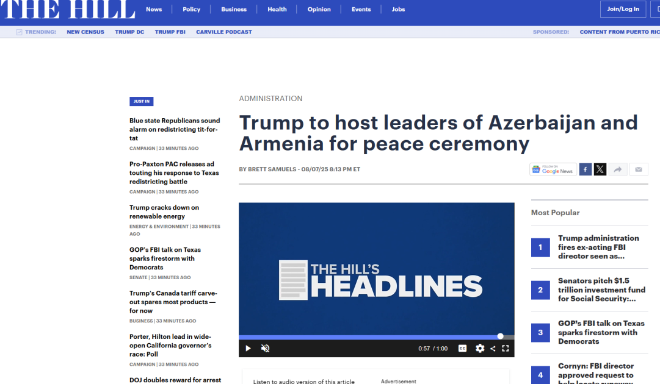
Task: Click the share arrow icon
Action: 617,169
